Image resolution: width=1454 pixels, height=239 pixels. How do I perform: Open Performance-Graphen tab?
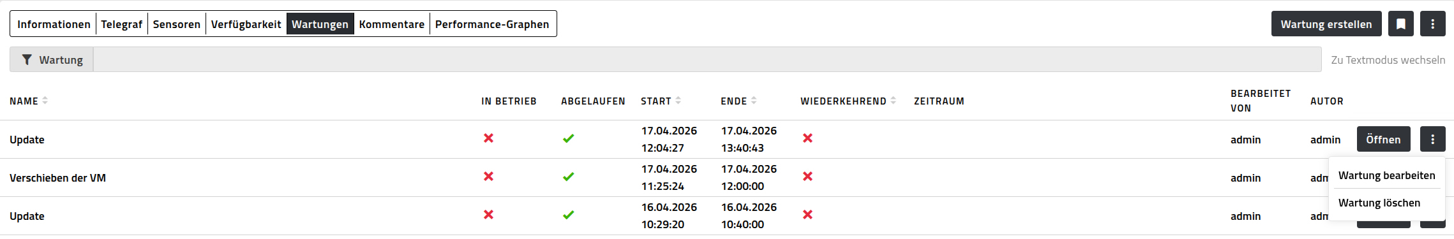click(x=492, y=24)
